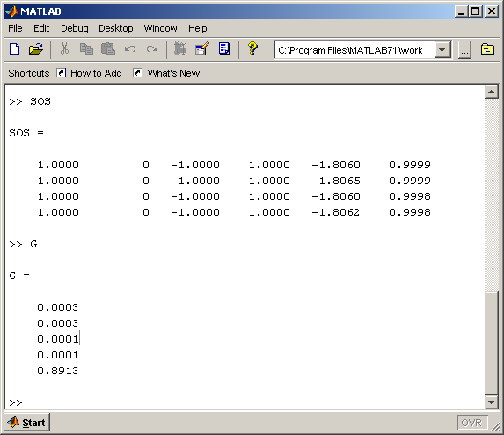This screenshot has height=435, width=504.
Task: Click the Undo arrow icon
Action: point(130,49)
